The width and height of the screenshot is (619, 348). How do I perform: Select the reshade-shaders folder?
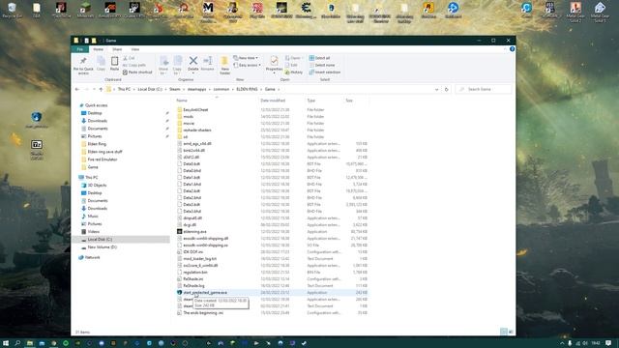[197, 130]
